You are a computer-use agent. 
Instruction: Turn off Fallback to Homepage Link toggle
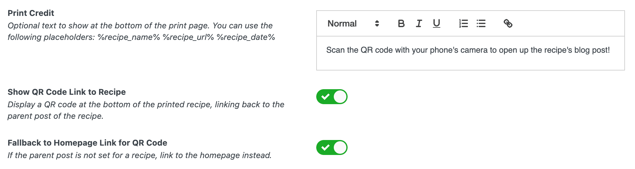[x=332, y=147]
